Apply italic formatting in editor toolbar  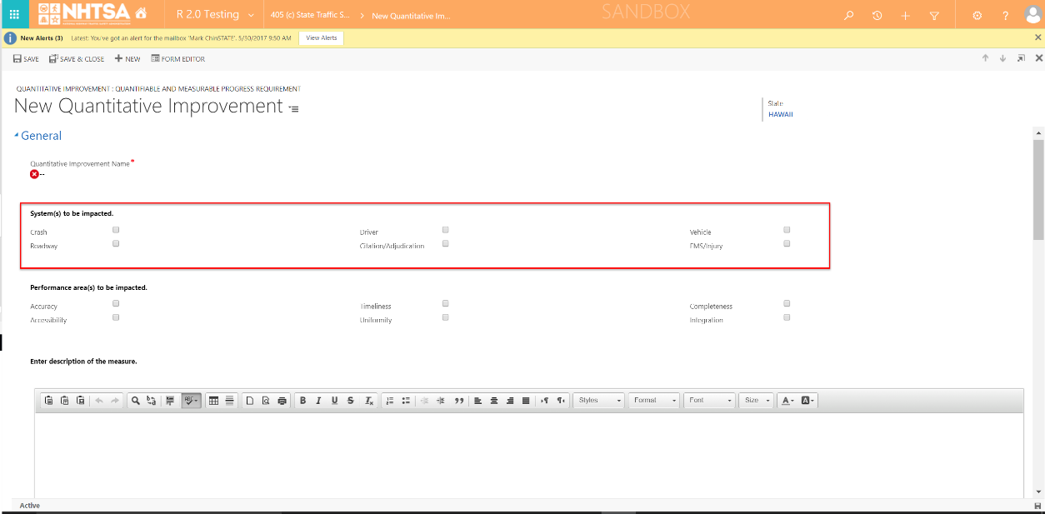(318, 401)
